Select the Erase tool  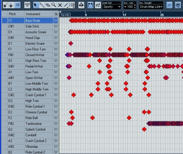pos(48,5)
